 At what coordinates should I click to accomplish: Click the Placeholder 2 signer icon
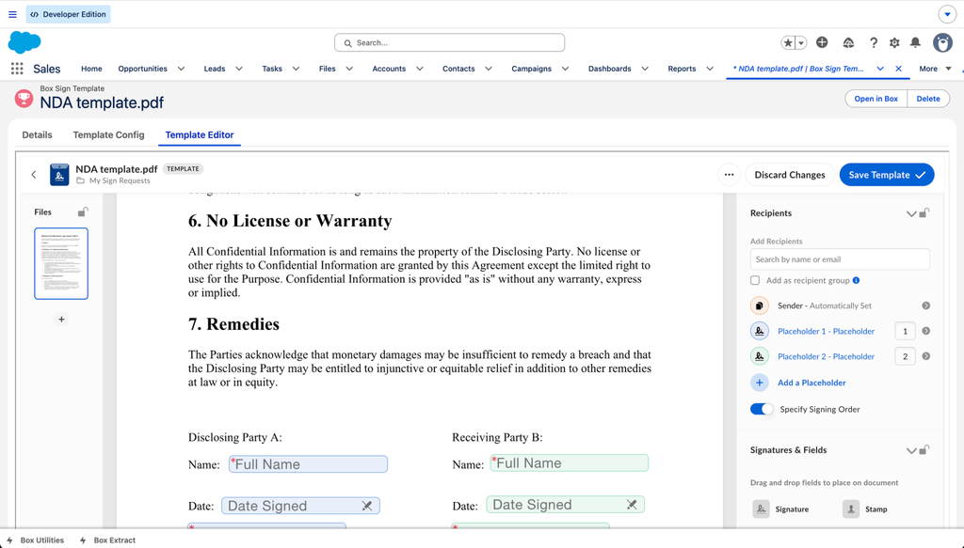(760, 356)
